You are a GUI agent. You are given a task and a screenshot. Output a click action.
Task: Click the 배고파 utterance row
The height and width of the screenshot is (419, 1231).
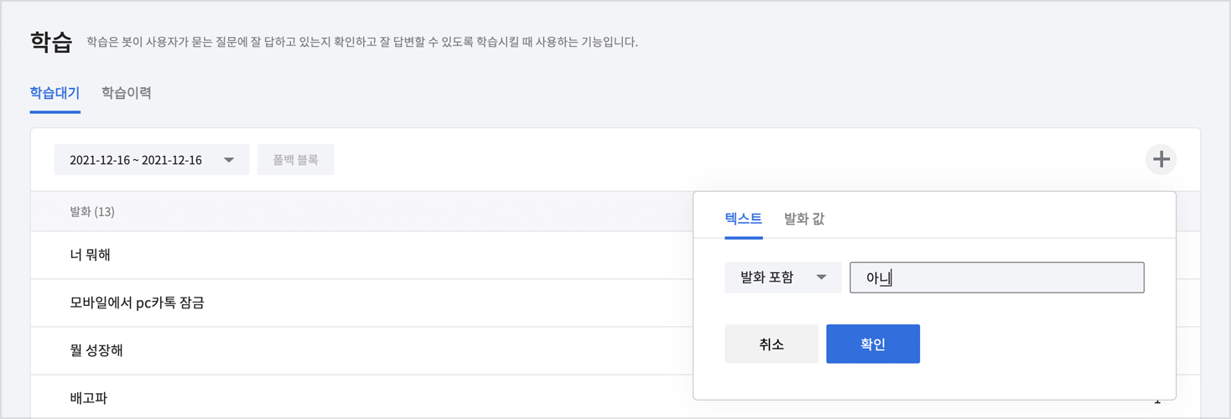tap(89, 398)
